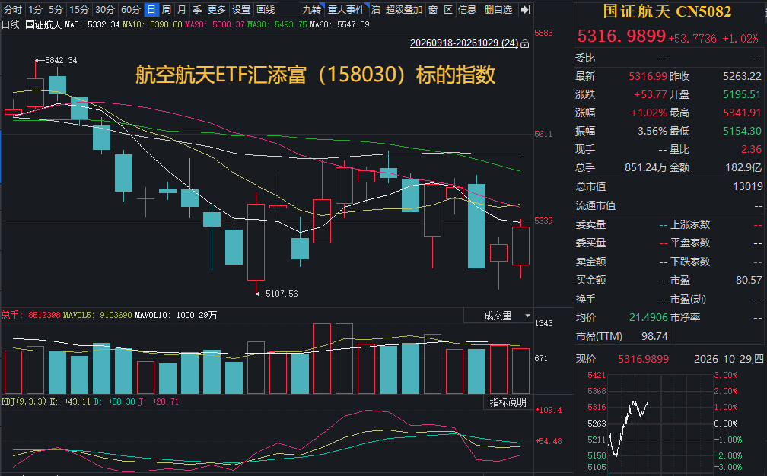This screenshot has width=767, height=476.
Task: Click the 市盈(TTM) value 98.74
Action: (654, 336)
